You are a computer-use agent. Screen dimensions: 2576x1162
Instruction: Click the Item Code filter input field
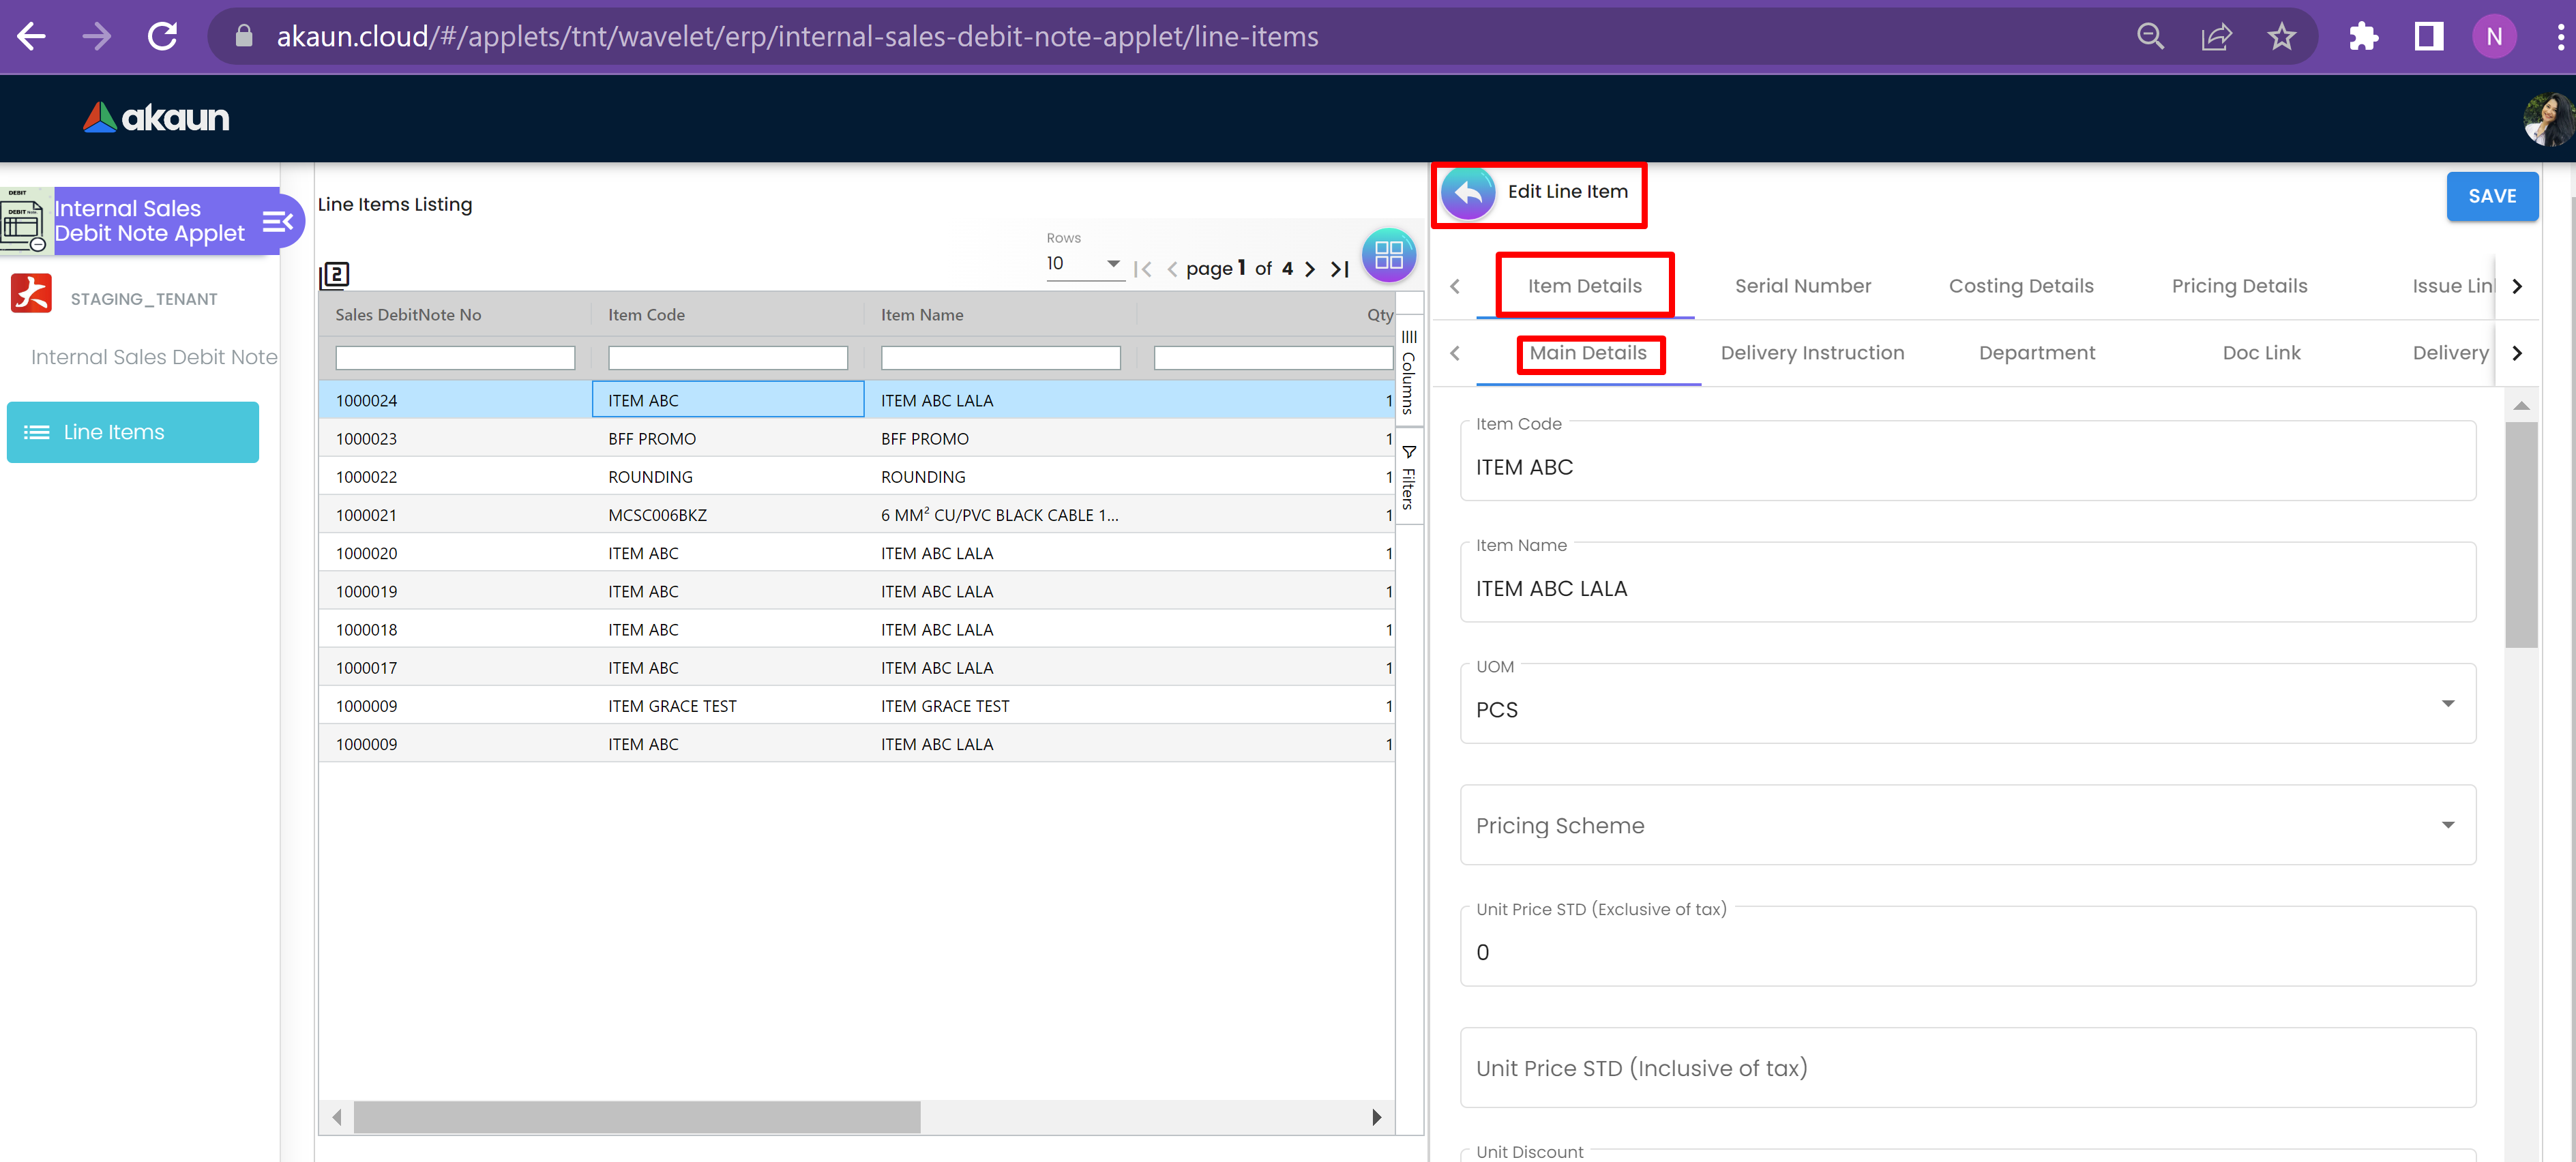(727, 358)
